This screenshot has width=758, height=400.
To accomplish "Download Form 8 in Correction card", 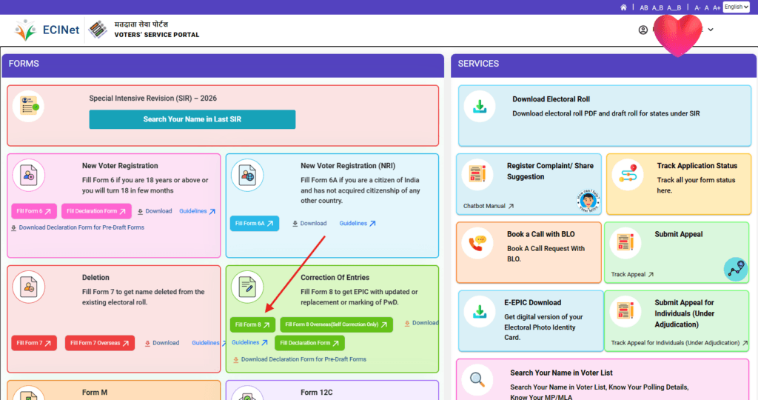I will point(421,323).
